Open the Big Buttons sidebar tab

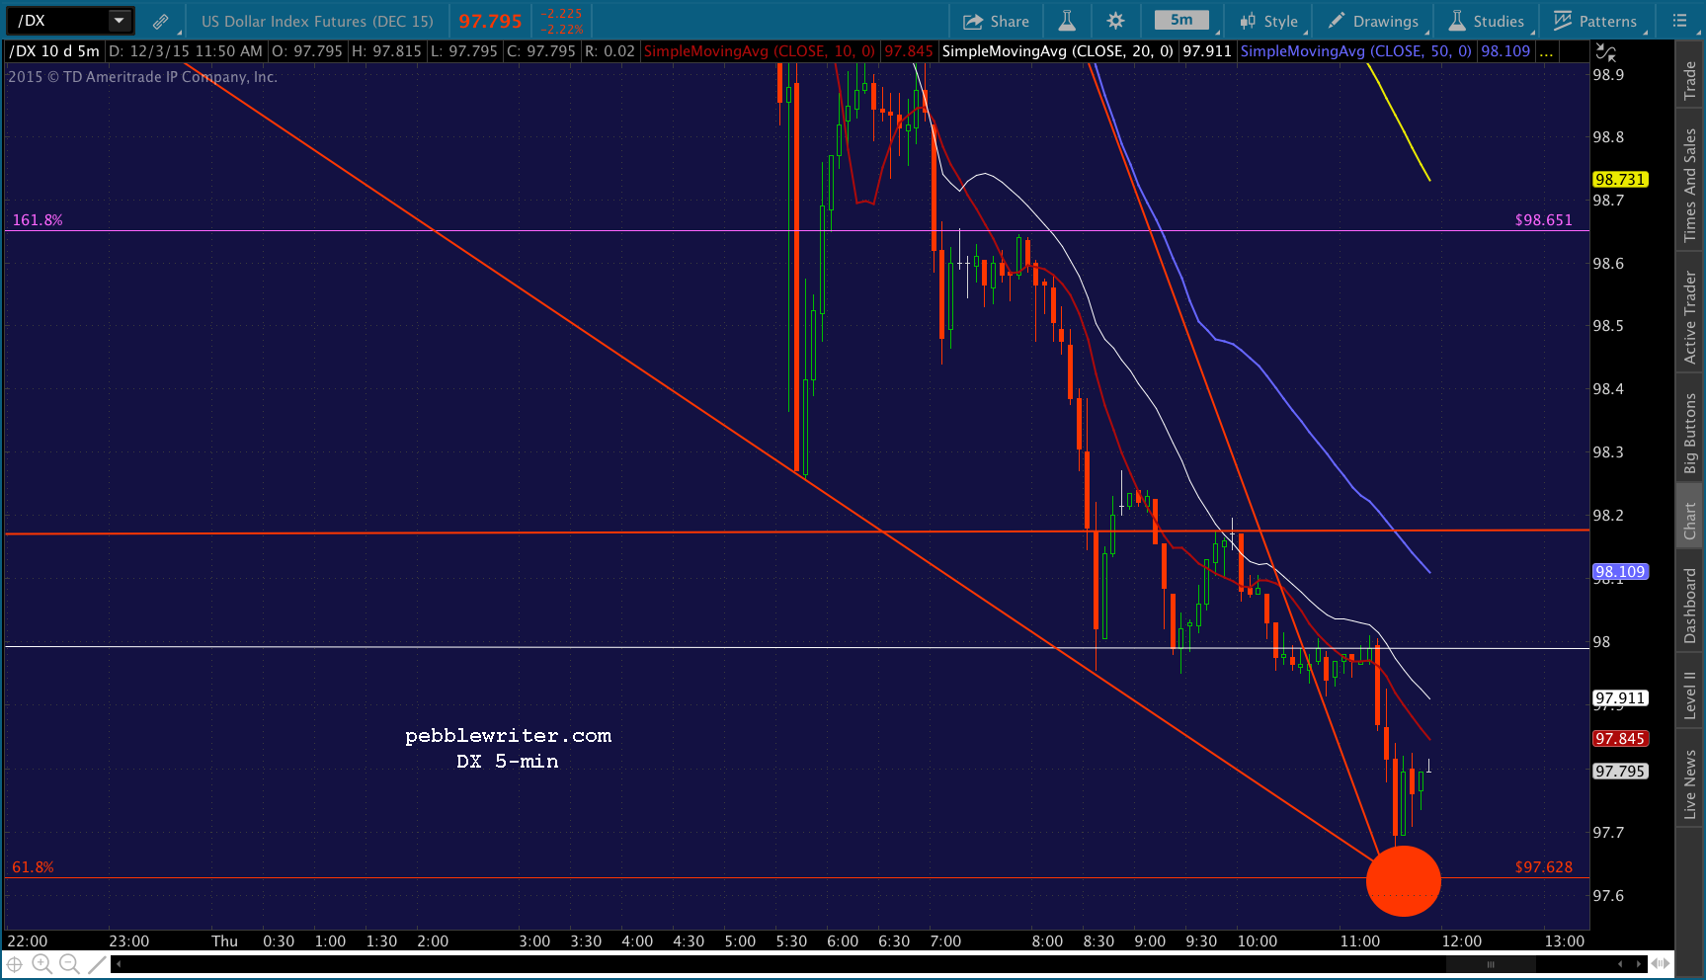pos(1690,433)
